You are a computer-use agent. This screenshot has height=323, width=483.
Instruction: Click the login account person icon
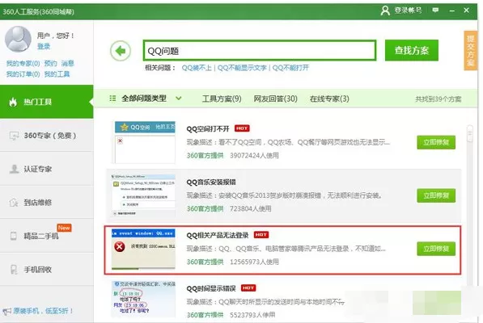(x=385, y=10)
